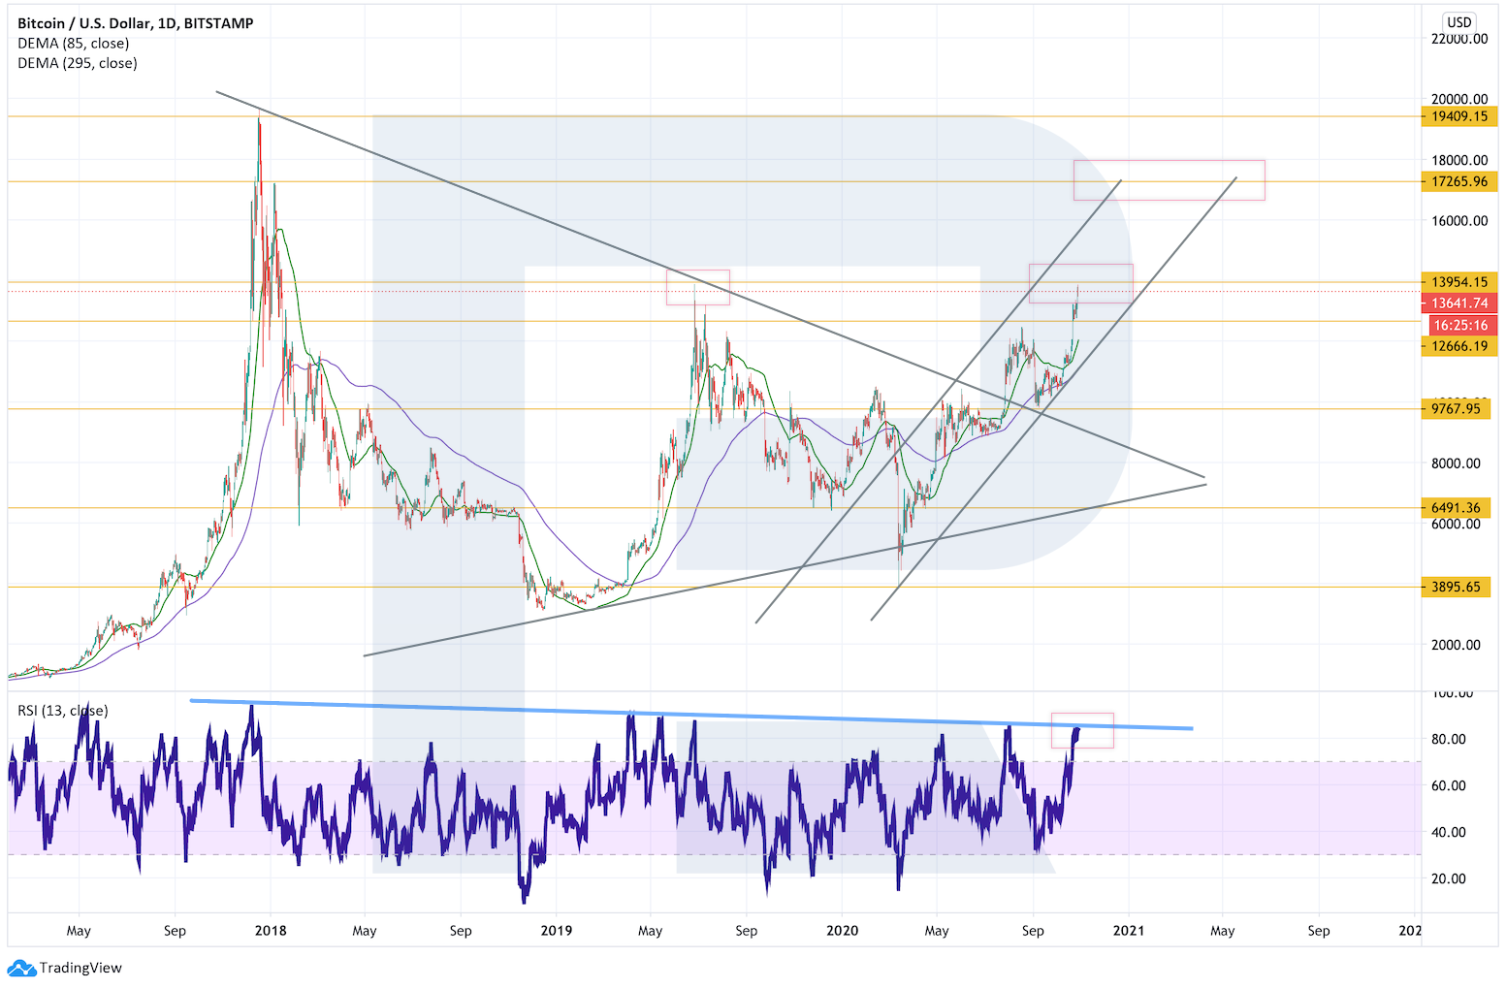Select the DEMA (85, close) indicator legend
The height and width of the screenshot is (989, 1506).
point(73,44)
